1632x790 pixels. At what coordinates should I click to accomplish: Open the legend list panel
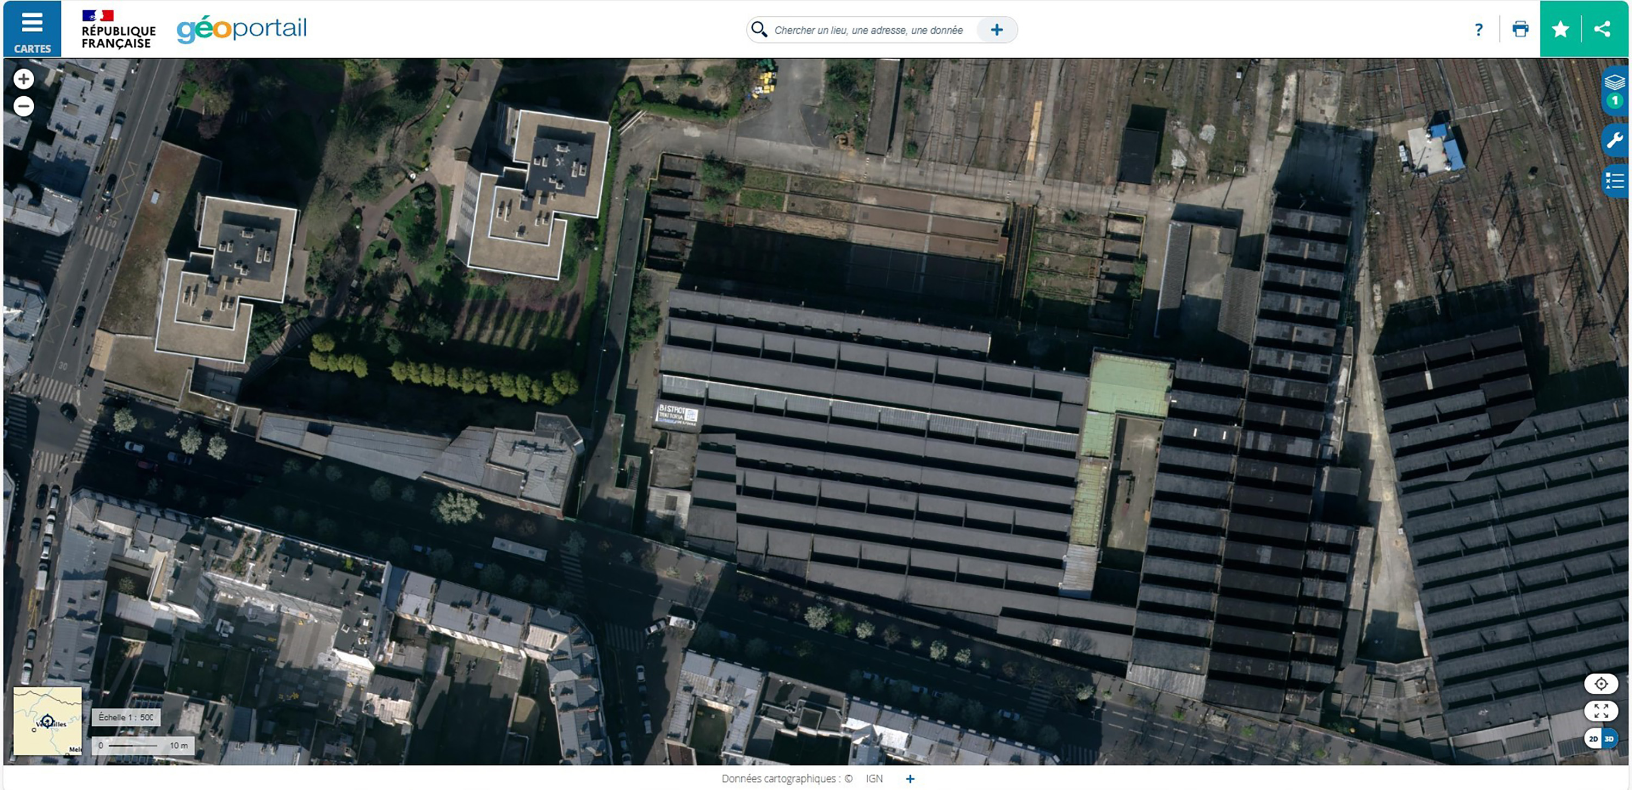point(1614,182)
